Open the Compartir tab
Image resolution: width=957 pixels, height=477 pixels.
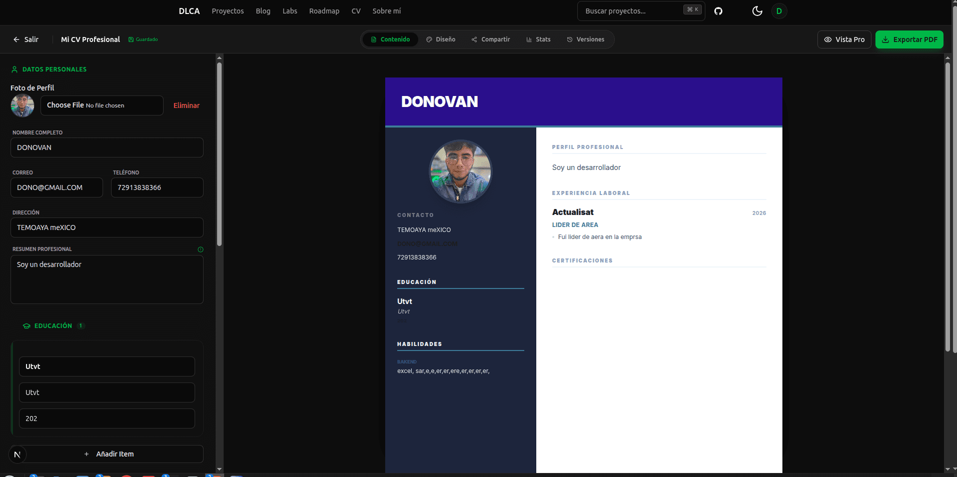click(491, 39)
